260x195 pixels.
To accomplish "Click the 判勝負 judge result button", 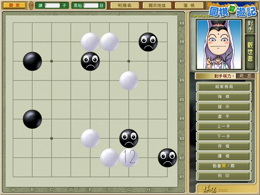I will click(x=124, y=6).
